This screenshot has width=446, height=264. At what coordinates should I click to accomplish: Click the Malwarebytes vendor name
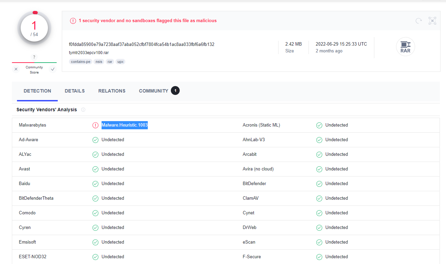pos(33,125)
